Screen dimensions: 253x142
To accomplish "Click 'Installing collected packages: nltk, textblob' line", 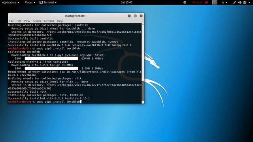I will pyautogui.click(x=46, y=95).
